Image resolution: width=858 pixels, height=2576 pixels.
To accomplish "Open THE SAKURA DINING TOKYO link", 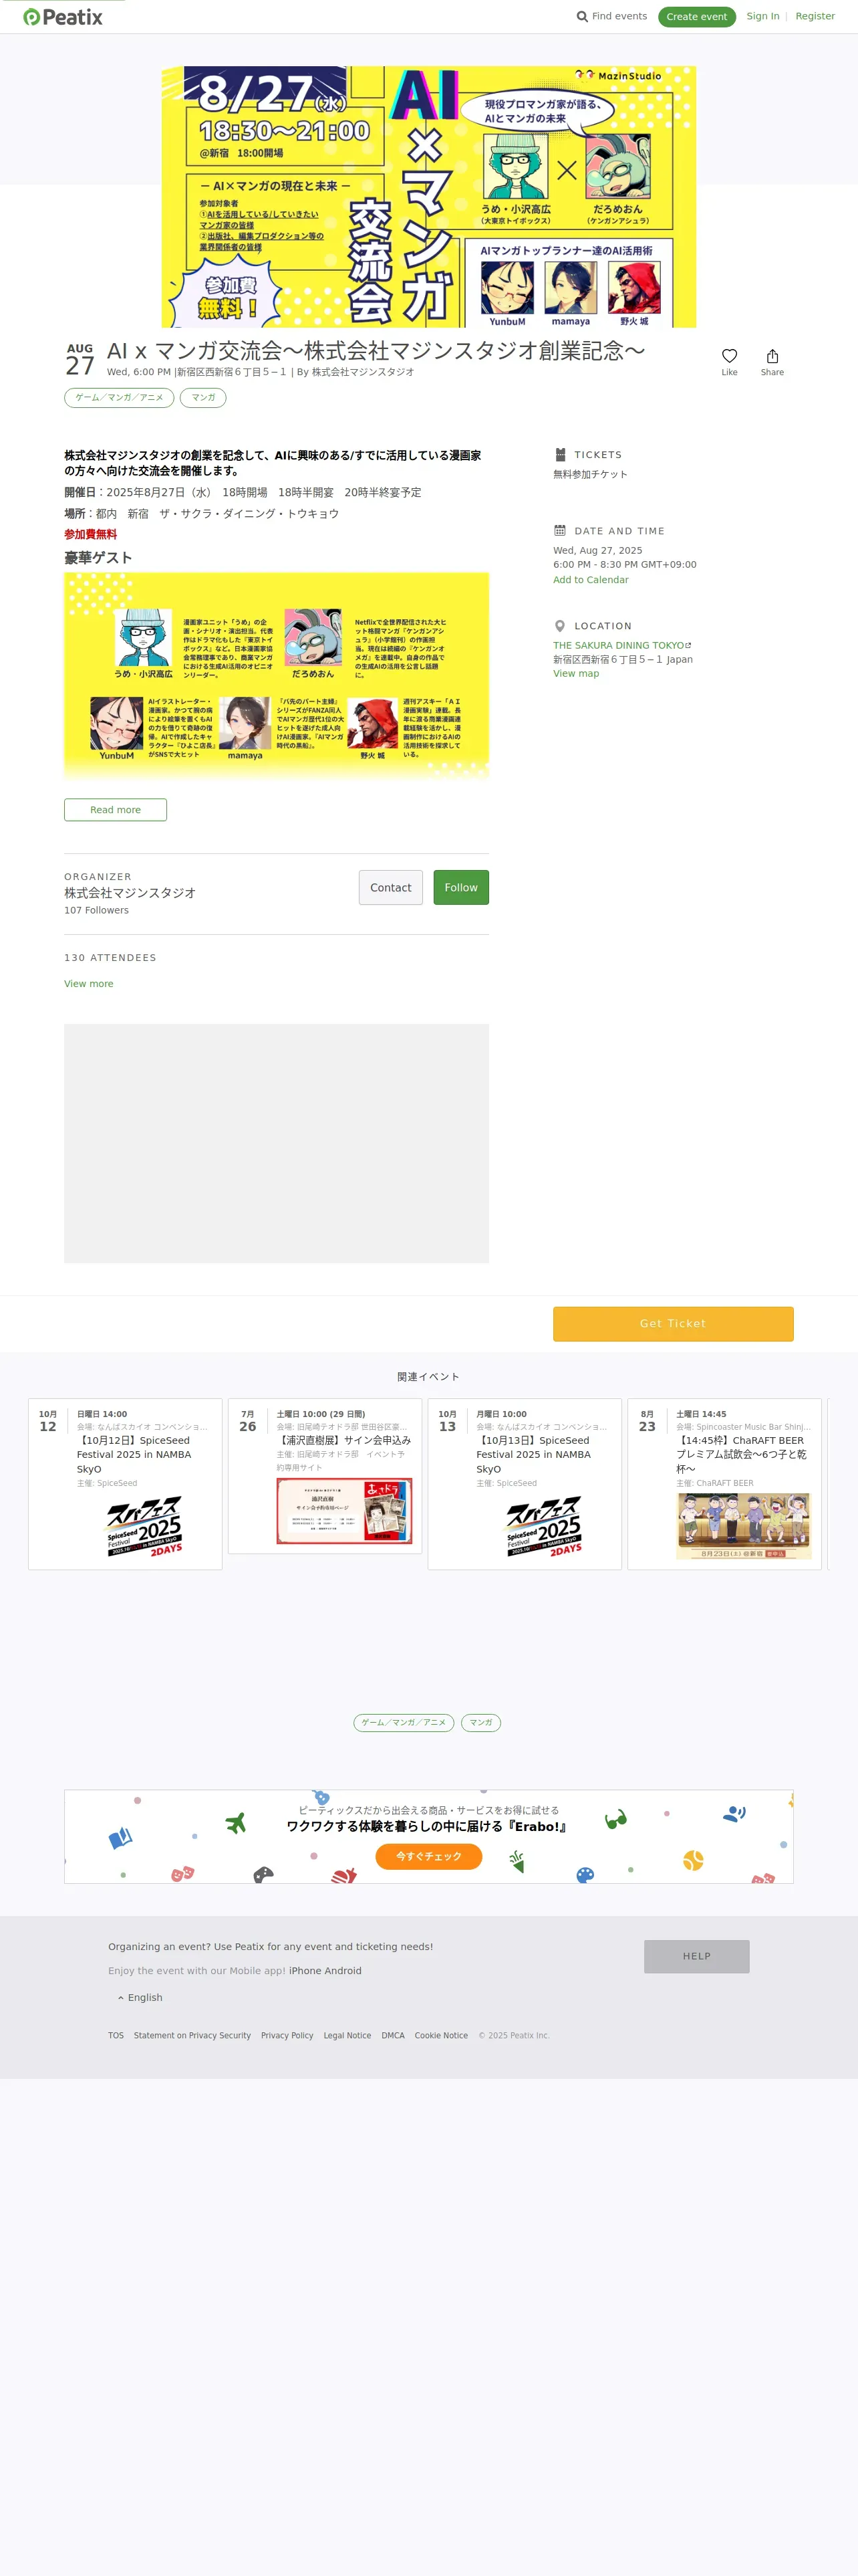I will click(x=622, y=646).
